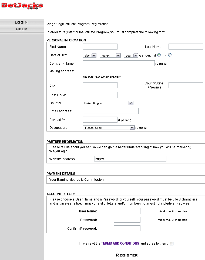This screenshot has height=260, width=205.
Task: Open the year of birth dropdown
Action: click(131, 55)
